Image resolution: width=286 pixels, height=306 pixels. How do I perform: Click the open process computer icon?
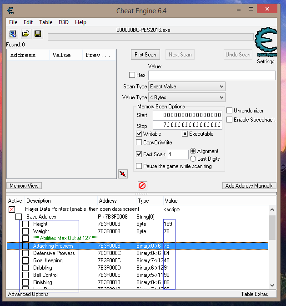13,34
